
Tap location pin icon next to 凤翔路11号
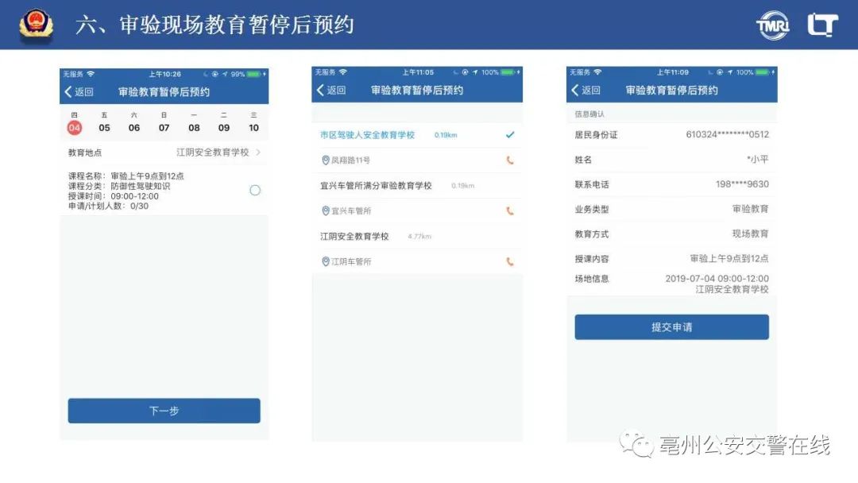(x=326, y=160)
